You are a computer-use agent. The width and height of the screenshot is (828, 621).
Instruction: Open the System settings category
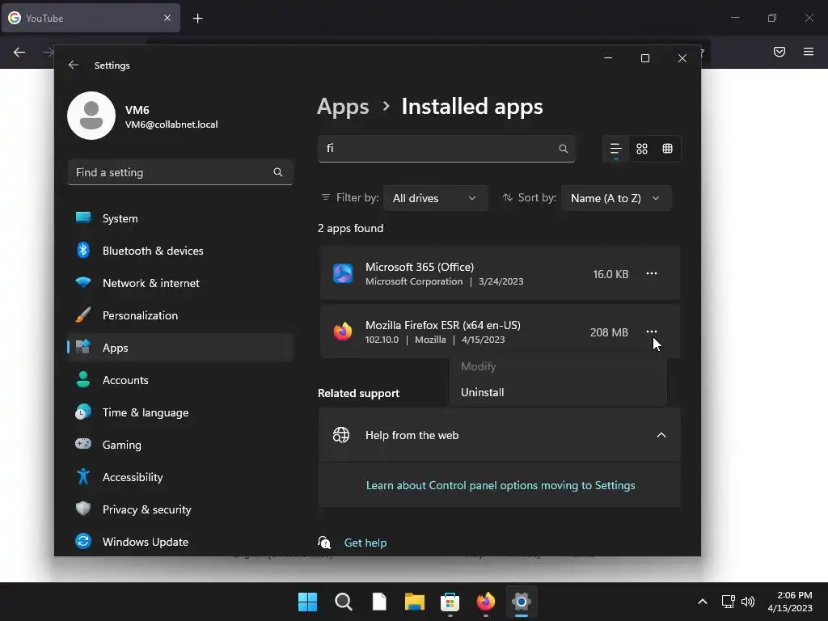pos(180,218)
